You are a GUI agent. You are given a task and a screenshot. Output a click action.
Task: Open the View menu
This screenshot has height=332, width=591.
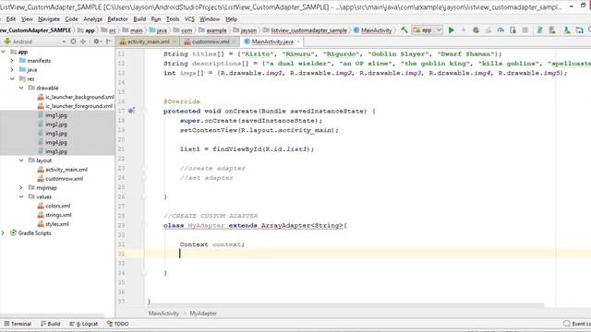(x=27, y=18)
